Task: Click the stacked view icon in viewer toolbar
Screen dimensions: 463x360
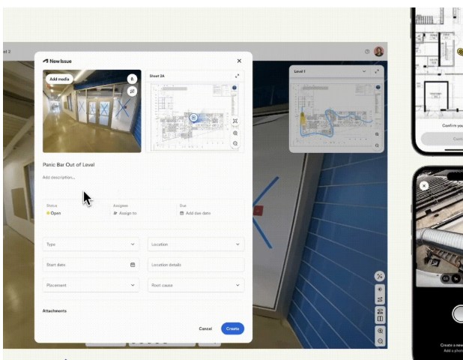Action: point(380,311)
